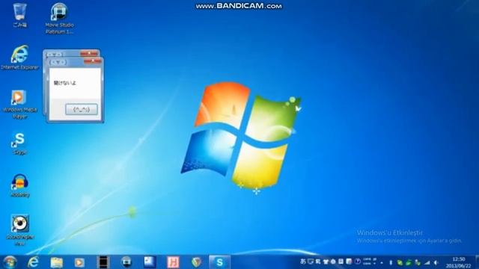Launch Windows Media Player from the taskbar
479x269 pixels.
(79, 262)
